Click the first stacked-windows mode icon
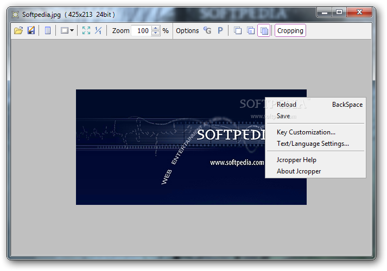387x271 pixels. point(238,30)
